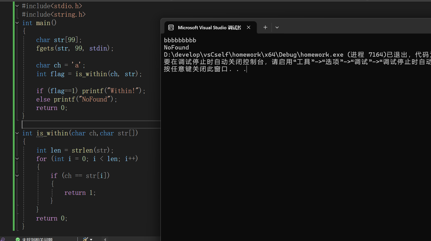This screenshot has width=431, height=241.
Task: Click the editor horizontal scroll left arrow
Action: (x=105, y=239)
